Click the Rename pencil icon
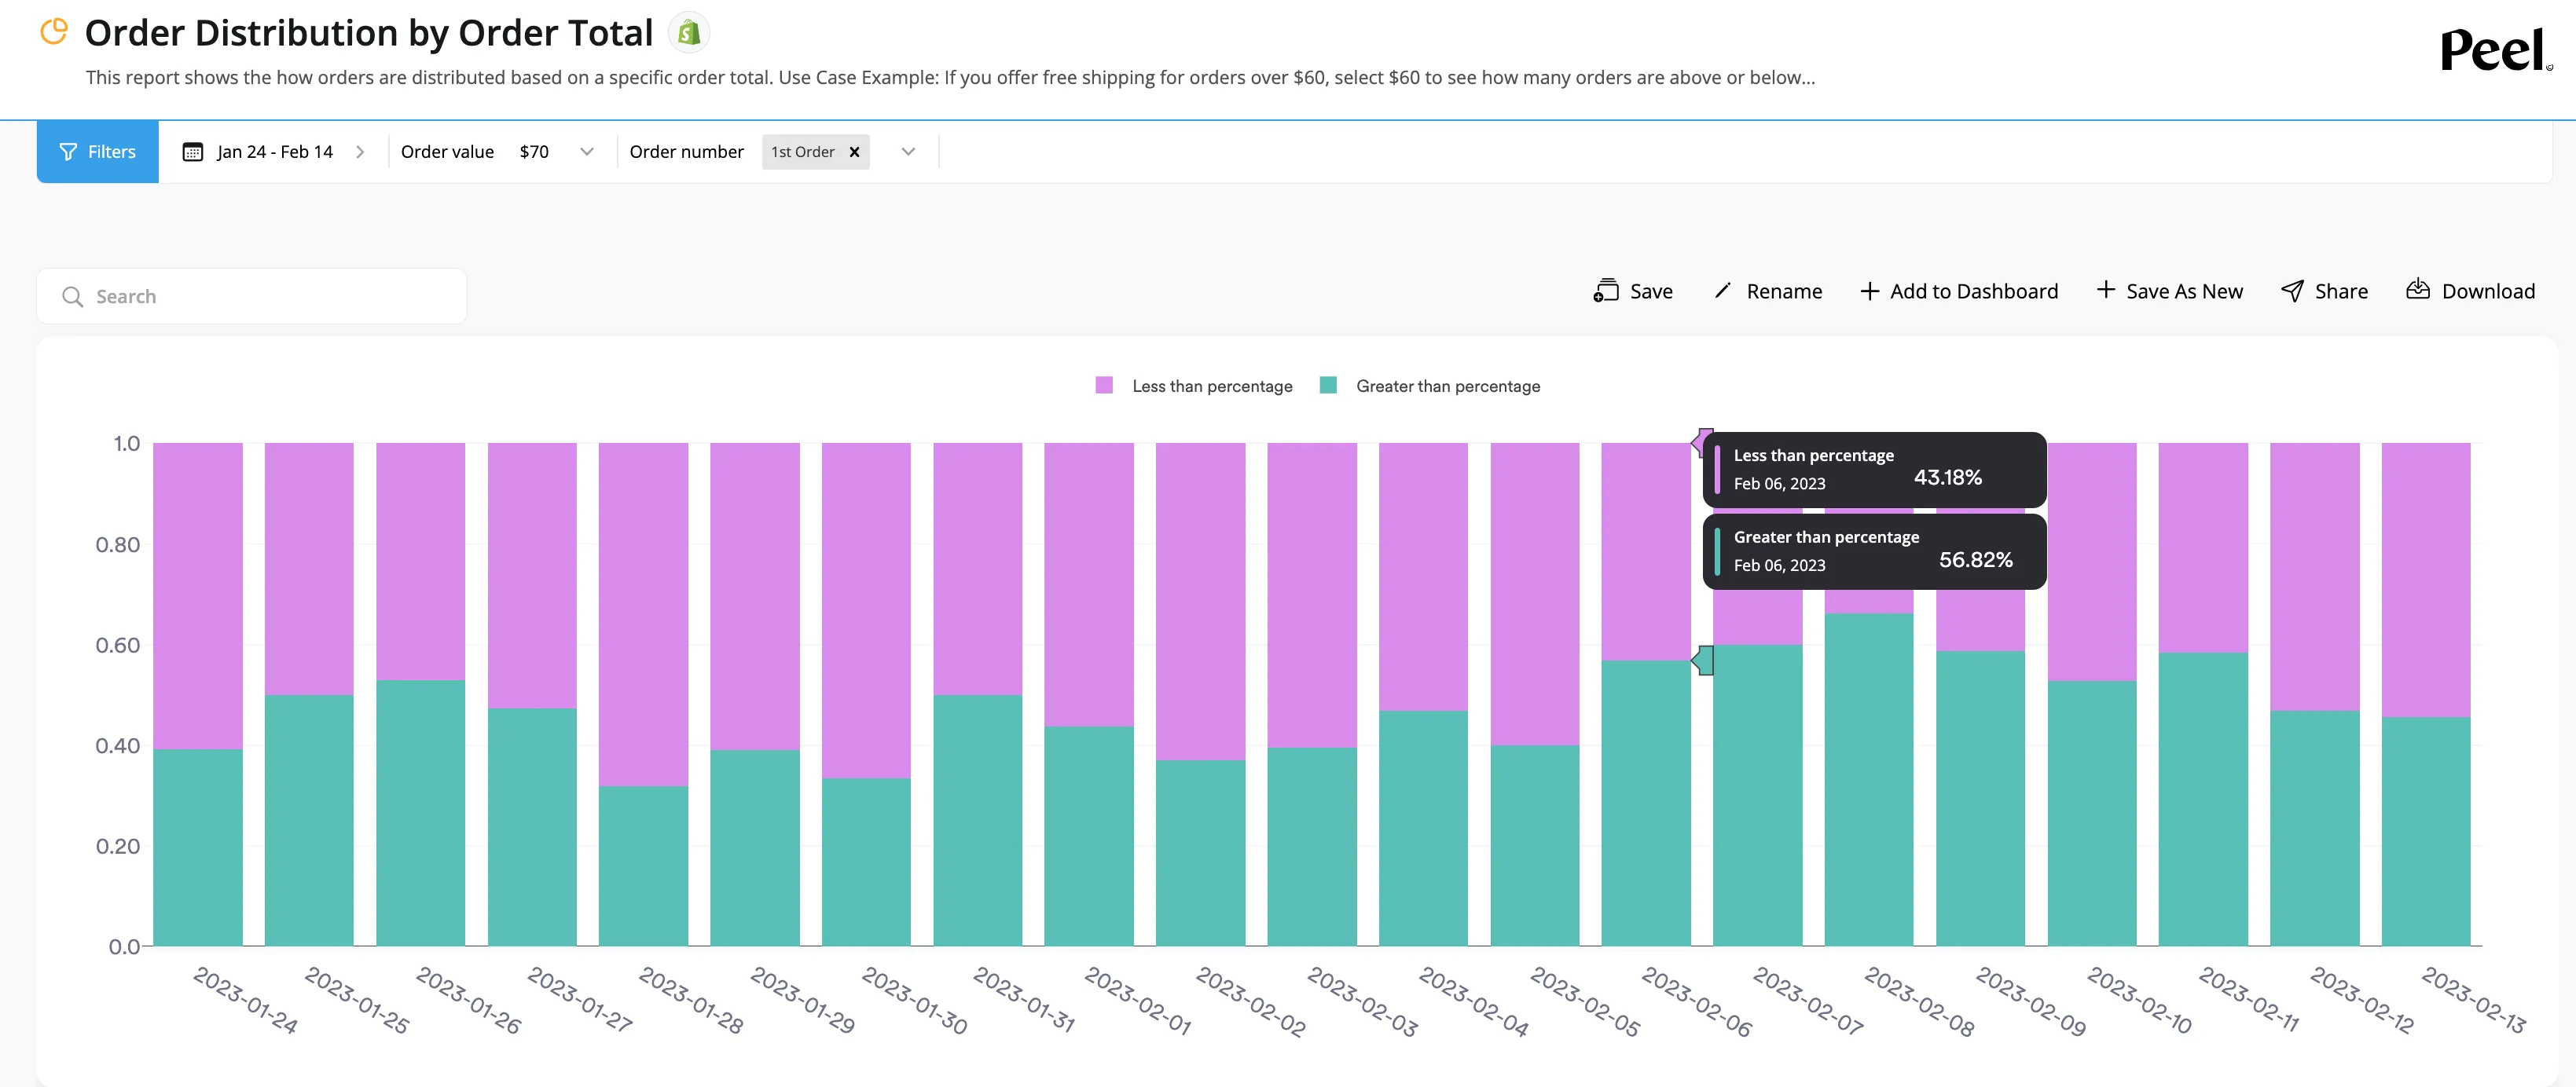 pos(1722,291)
